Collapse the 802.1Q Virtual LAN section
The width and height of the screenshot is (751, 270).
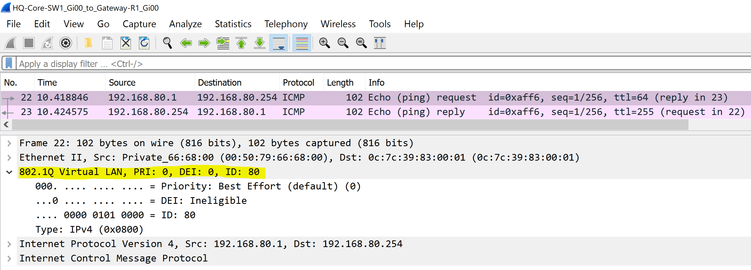click(x=9, y=172)
